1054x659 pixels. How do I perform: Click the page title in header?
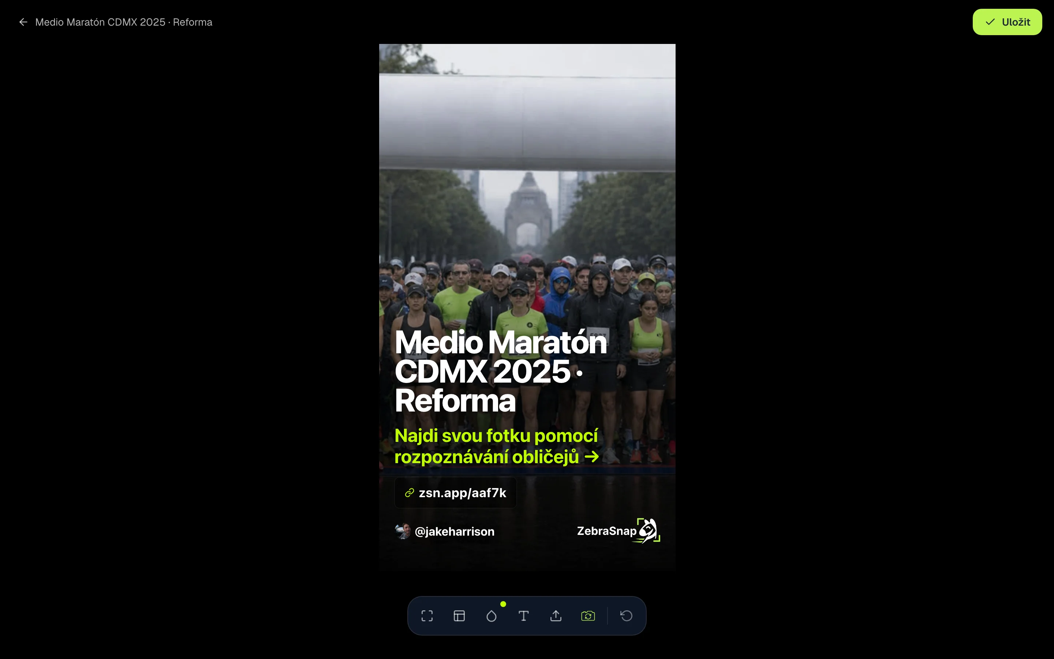(x=124, y=22)
